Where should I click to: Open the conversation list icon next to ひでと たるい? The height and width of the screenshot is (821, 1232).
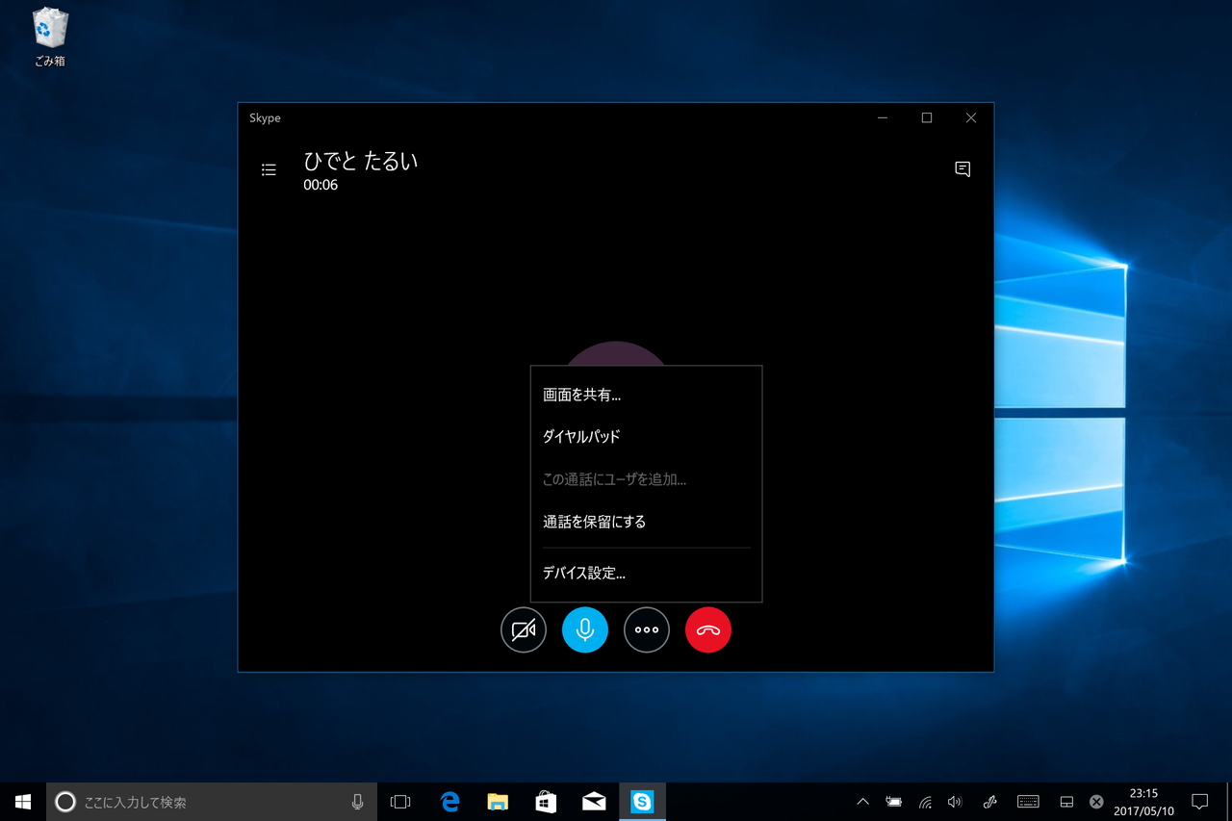point(269,168)
